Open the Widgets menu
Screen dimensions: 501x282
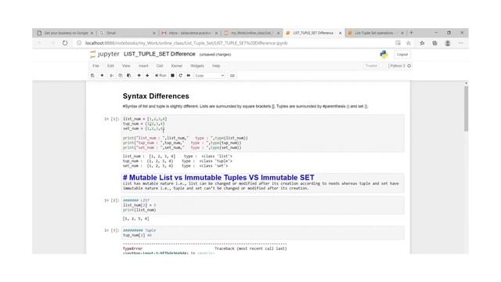(x=197, y=66)
